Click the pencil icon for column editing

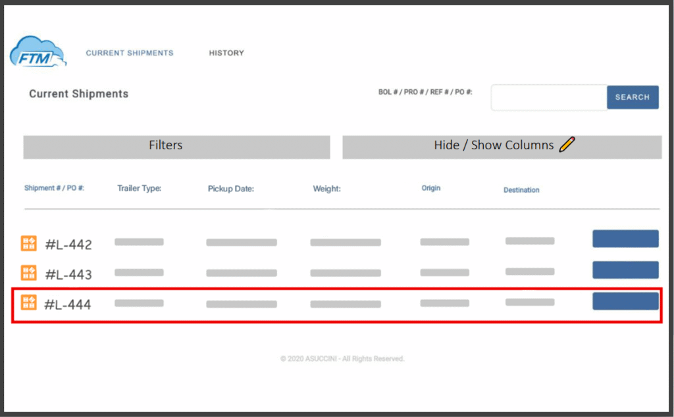[x=567, y=145]
